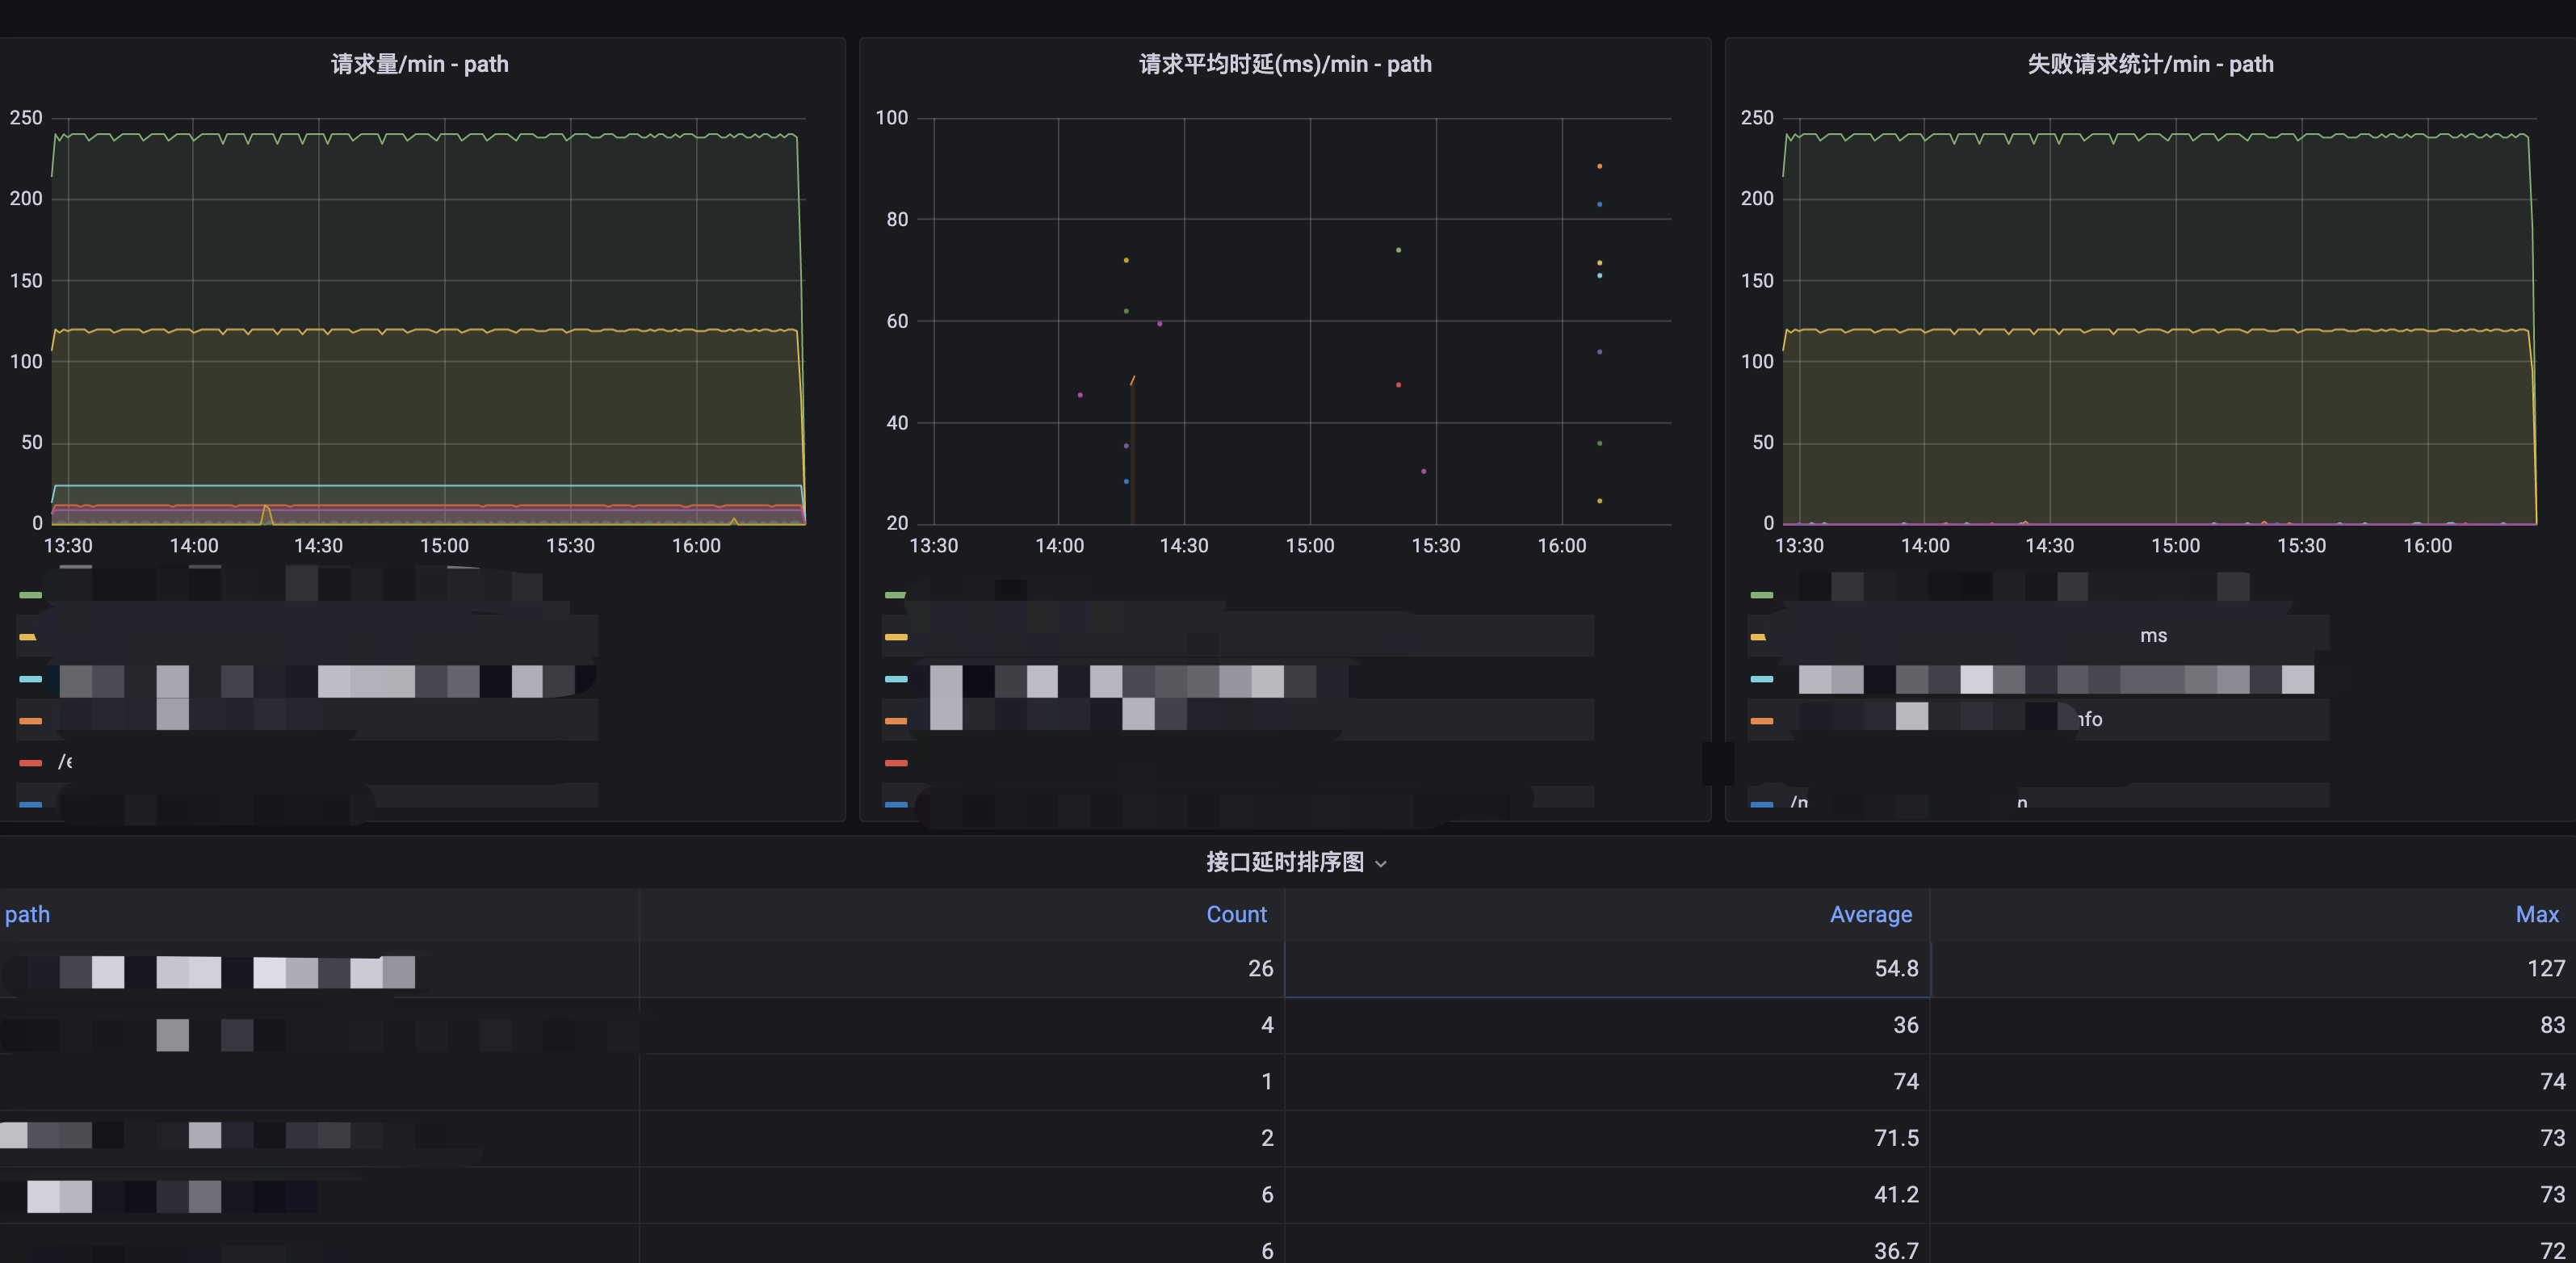Click red legend swatch in 请求平均时延 panel
2576x1263 pixels.
[896, 763]
